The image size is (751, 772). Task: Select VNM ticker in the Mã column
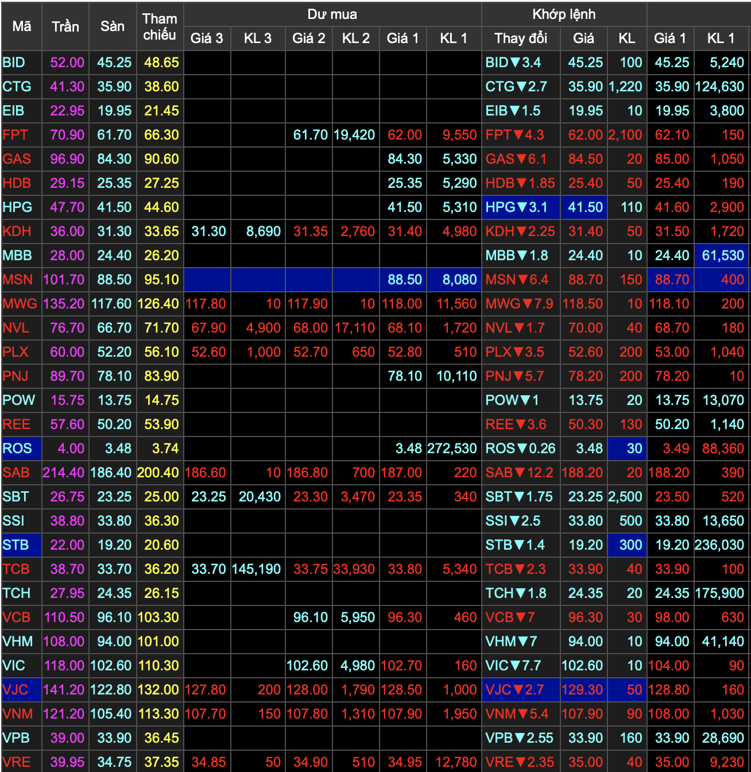click(22, 714)
